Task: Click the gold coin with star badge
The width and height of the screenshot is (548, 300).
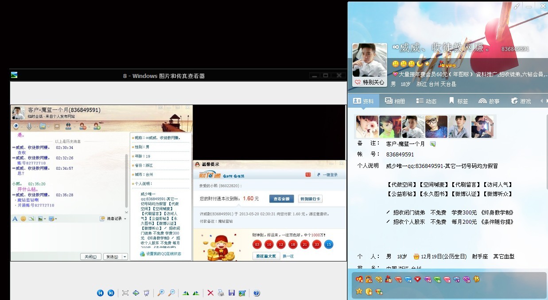Action: pyautogui.click(x=369, y=291)
